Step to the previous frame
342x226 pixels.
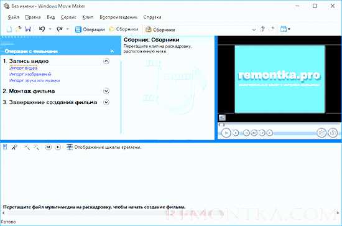click(254, 133)
